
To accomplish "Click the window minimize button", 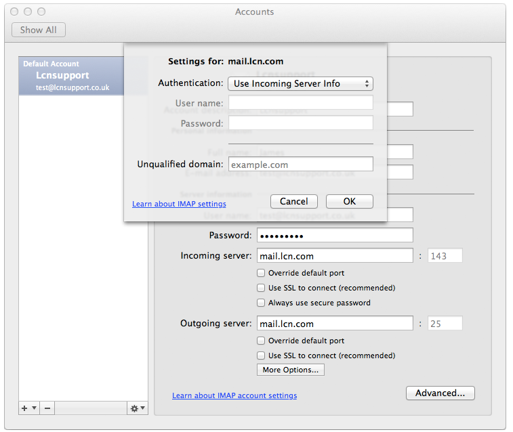I will 28,12.
